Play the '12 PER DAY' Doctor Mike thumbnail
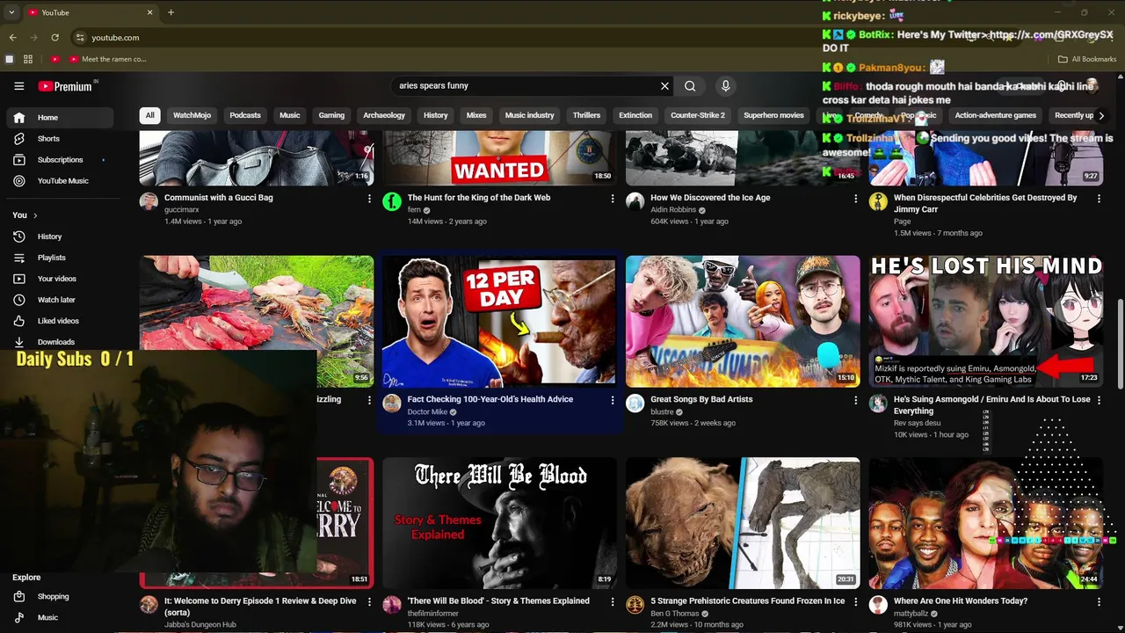 tap(499, 321)
